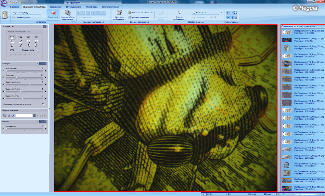Collapse the Камера panel arrow
This screenshot has width=325, height=196.
tap(37, 64)
